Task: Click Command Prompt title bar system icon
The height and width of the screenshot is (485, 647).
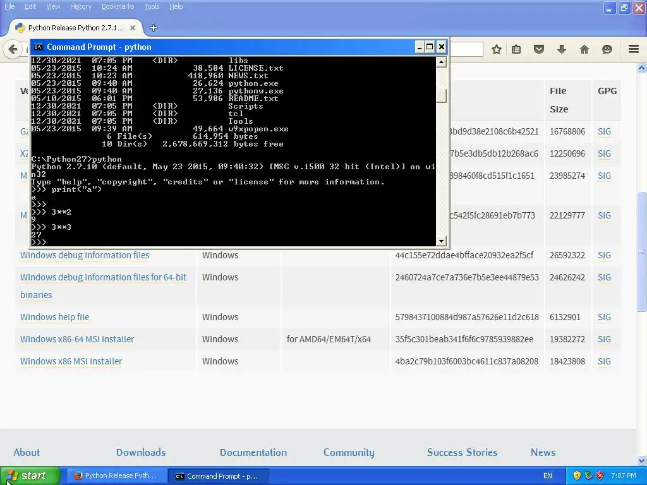Action: (38, 47)
